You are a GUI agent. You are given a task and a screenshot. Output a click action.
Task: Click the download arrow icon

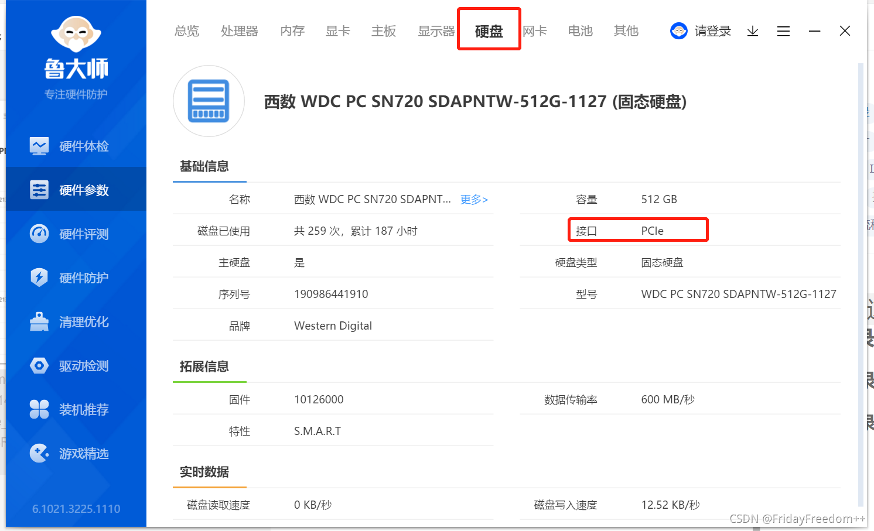click(x=753, y=31)
